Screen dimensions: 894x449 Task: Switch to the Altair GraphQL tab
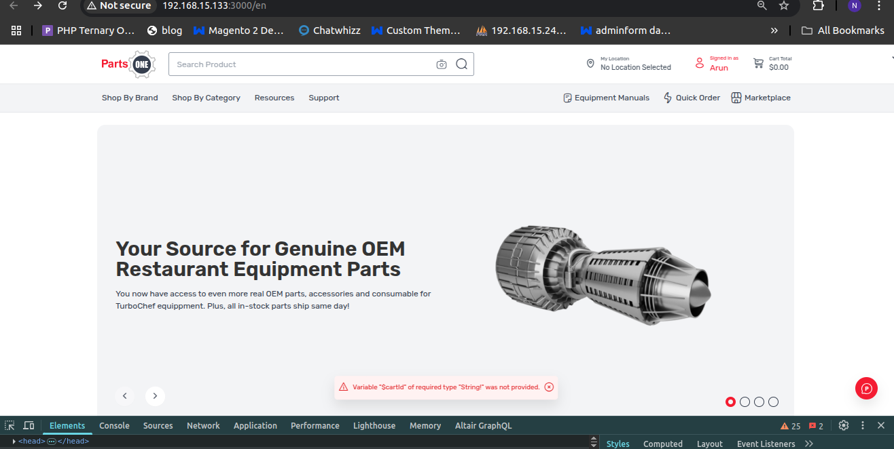pos(483,425)
